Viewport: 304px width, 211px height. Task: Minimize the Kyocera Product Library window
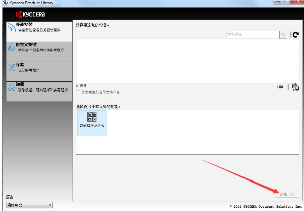(x=278, y=2)
